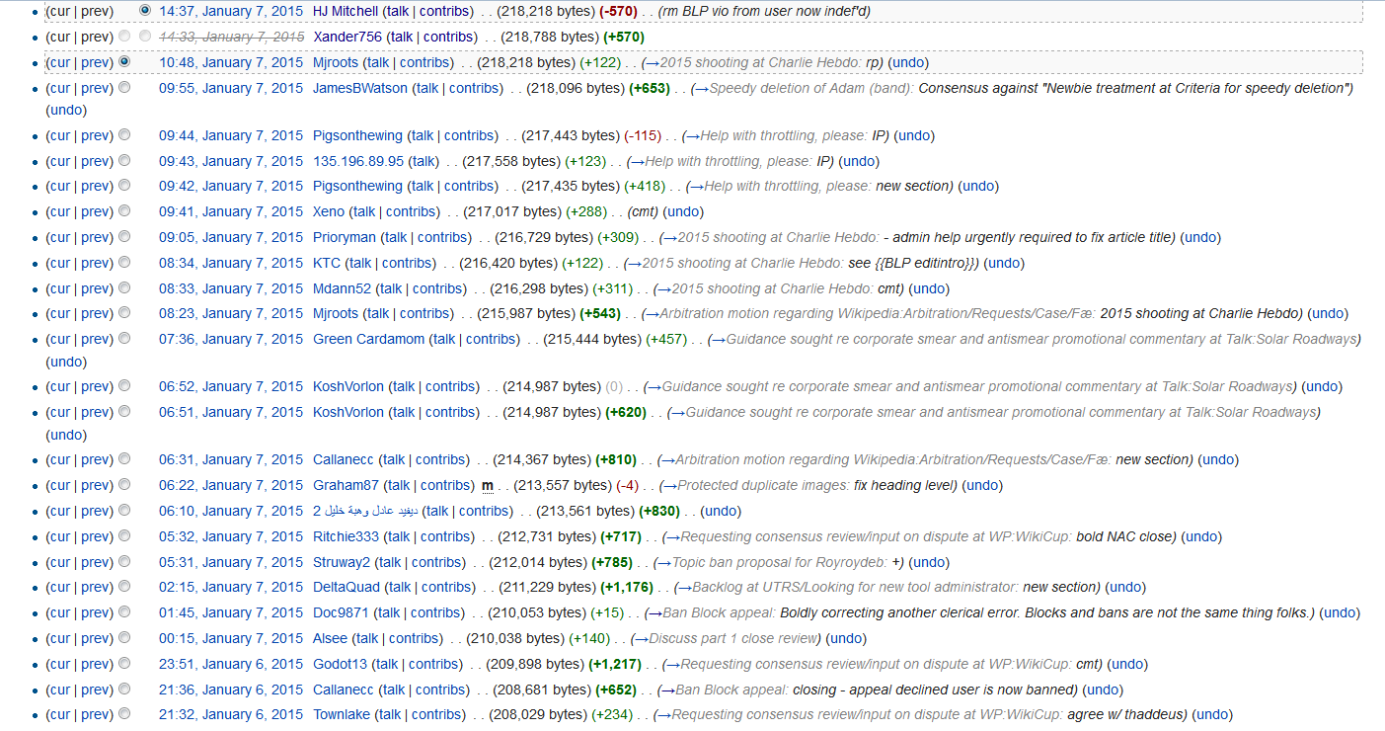Select the radio button for the 09:43 135.196.89.95 revision
Image resolution: width=1385 pixels, height=731 pixels.
click(x=124, y=160)
